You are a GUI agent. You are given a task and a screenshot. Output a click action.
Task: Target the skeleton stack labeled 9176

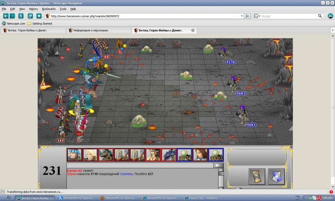pos(223,54)
